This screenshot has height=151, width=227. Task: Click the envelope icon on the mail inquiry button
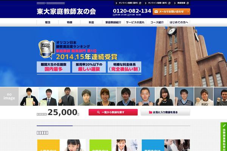(156, 12)
